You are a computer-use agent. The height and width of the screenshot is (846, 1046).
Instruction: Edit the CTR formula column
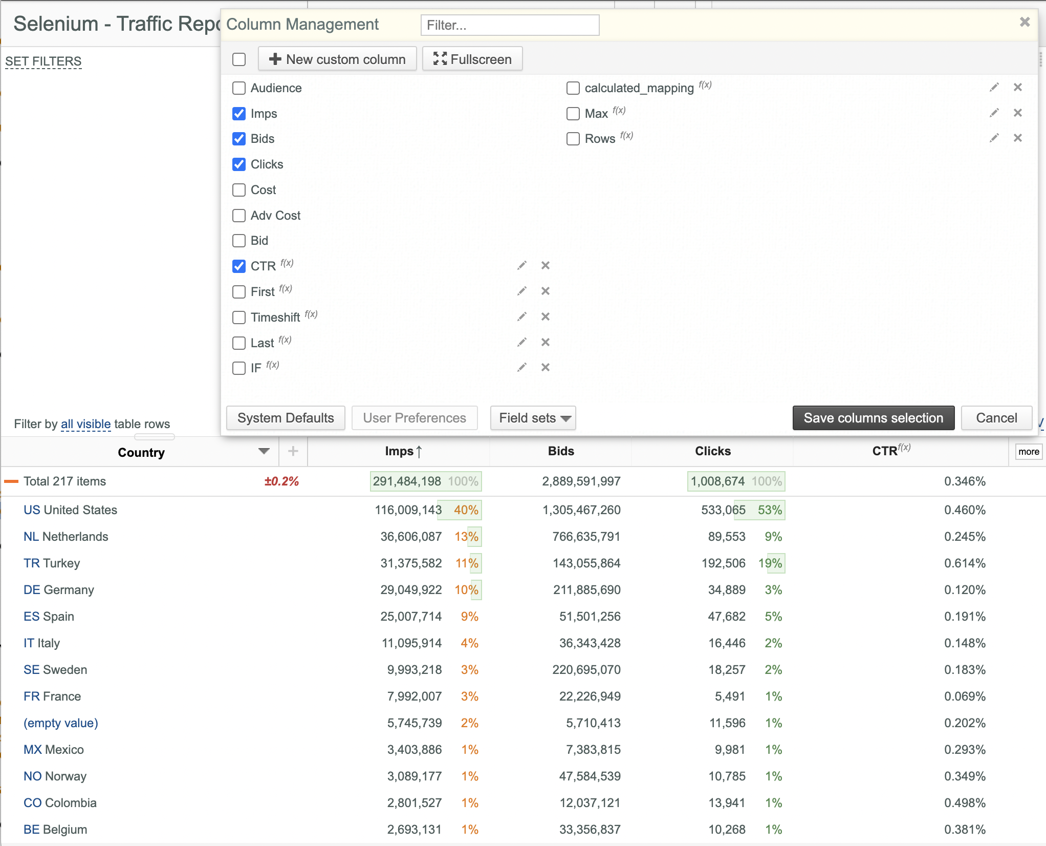(x=521, y=265)
